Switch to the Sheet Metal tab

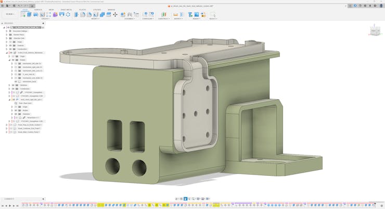pos(66,9)
